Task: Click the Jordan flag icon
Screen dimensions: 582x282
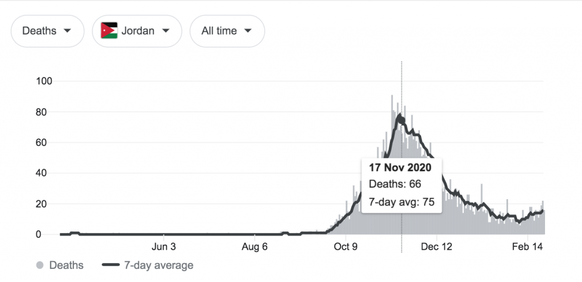Action: pos(109,31)
